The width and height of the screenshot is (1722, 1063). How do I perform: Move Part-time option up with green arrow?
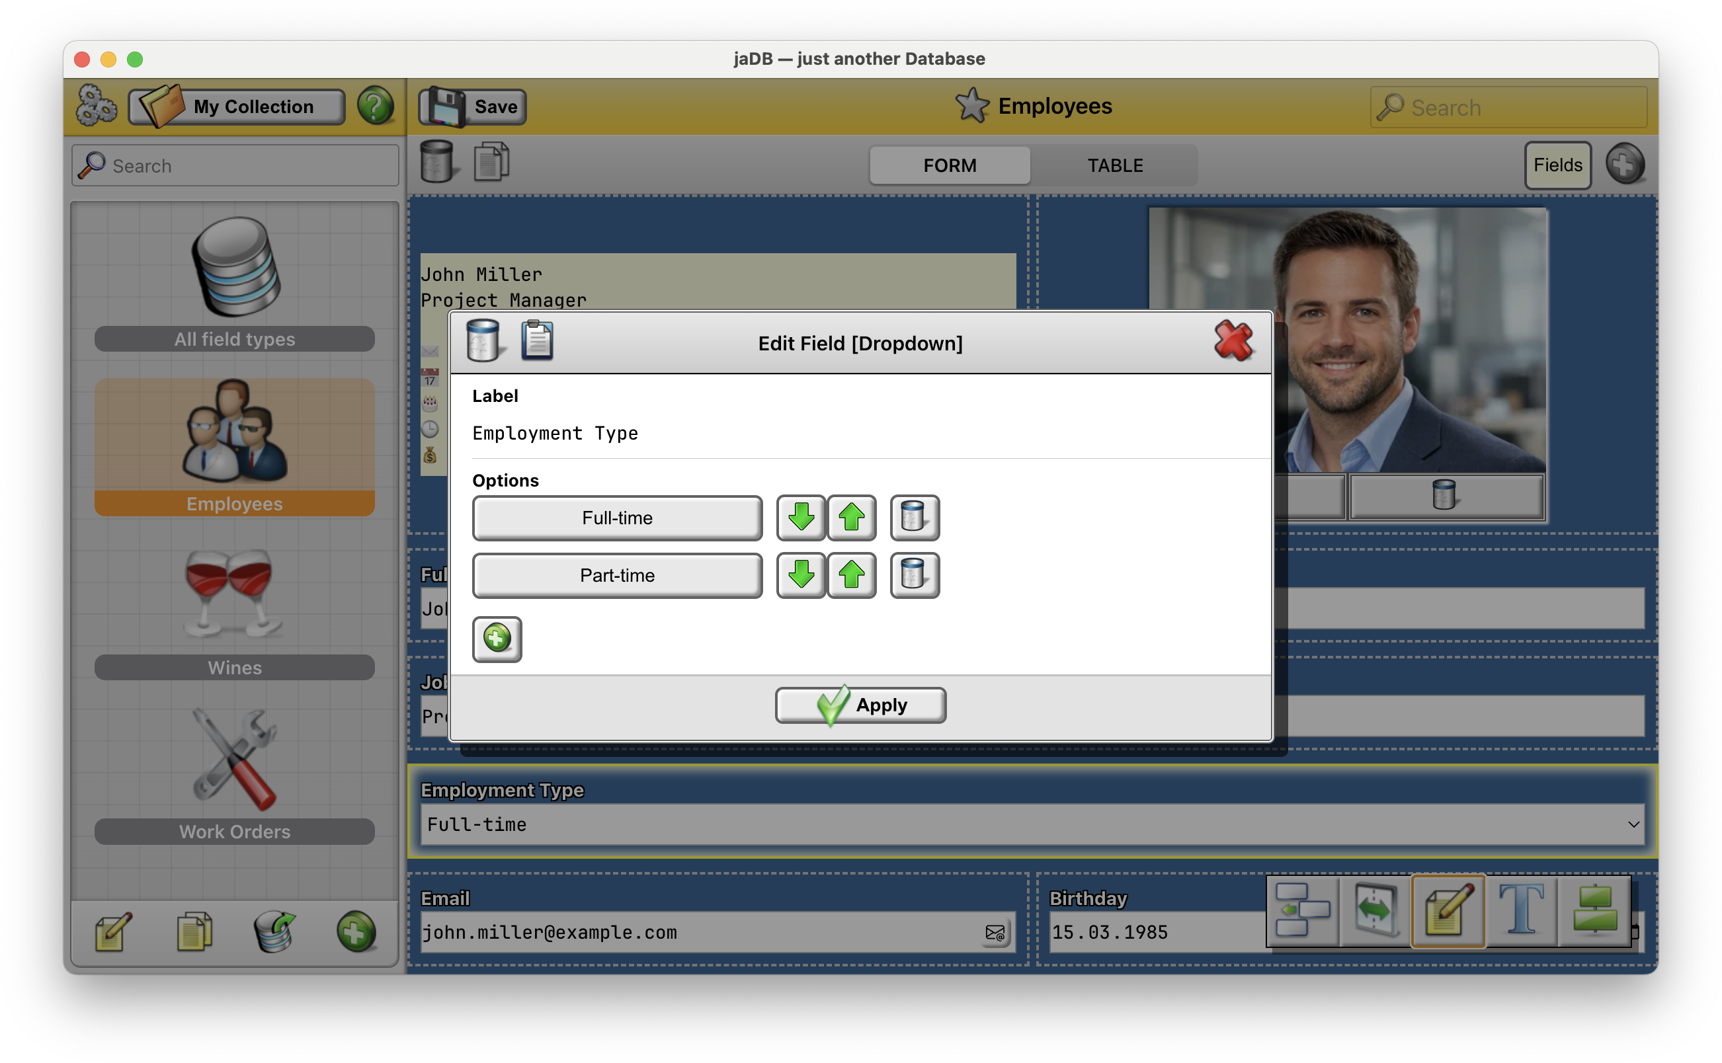pyautogui.click(x=851, y=575)
